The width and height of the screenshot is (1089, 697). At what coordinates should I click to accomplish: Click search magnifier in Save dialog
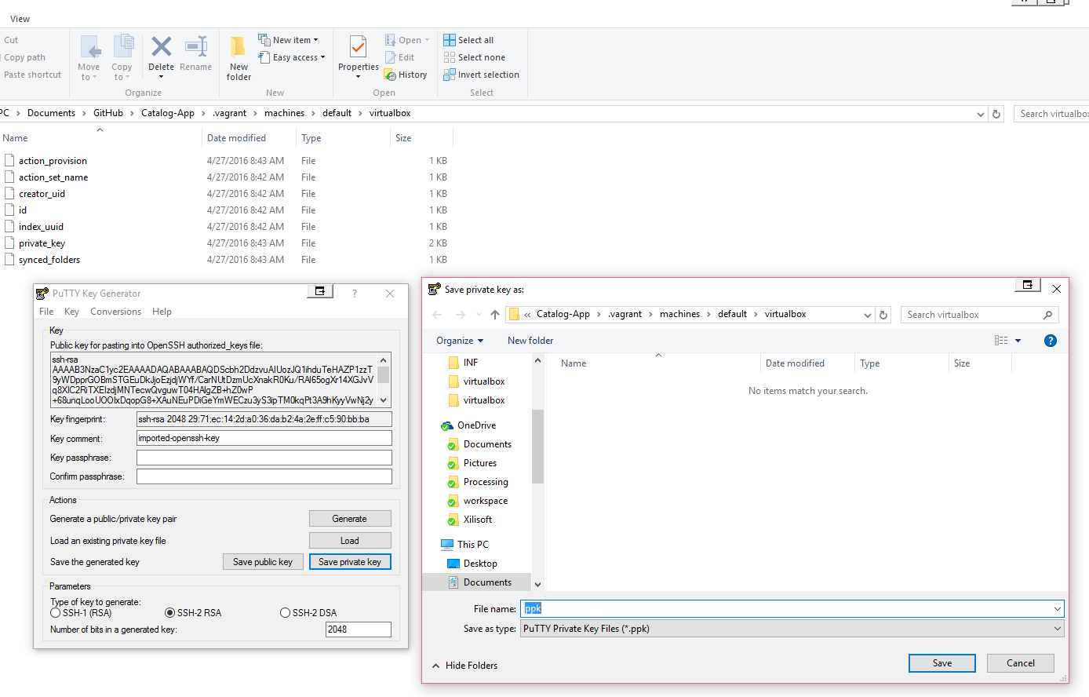click(1047, 315)
